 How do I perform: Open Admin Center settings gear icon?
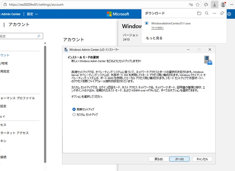click(229, 14)
